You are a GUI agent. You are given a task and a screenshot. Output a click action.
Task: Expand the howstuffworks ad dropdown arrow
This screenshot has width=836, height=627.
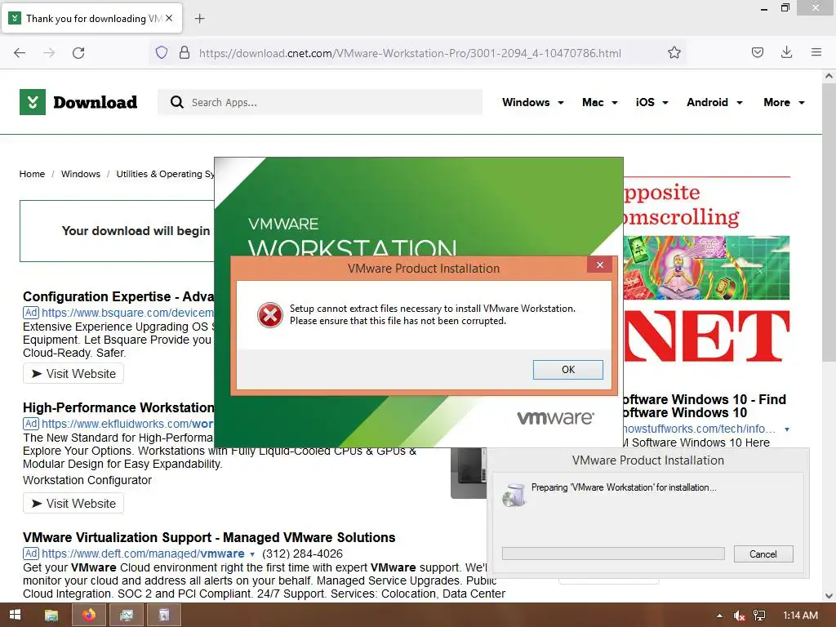[786, 429]
